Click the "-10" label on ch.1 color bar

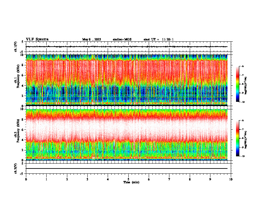[243, 102]
